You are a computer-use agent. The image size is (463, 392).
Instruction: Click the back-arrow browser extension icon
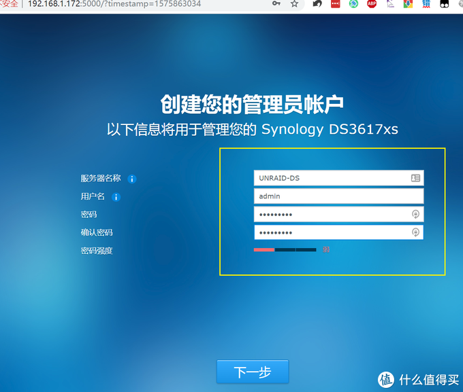tap(317, 4)
